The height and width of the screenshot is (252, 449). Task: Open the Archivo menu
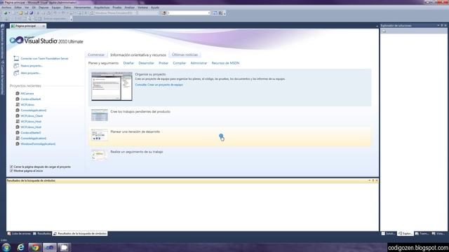pyautogui.click(x=6, y=8)
